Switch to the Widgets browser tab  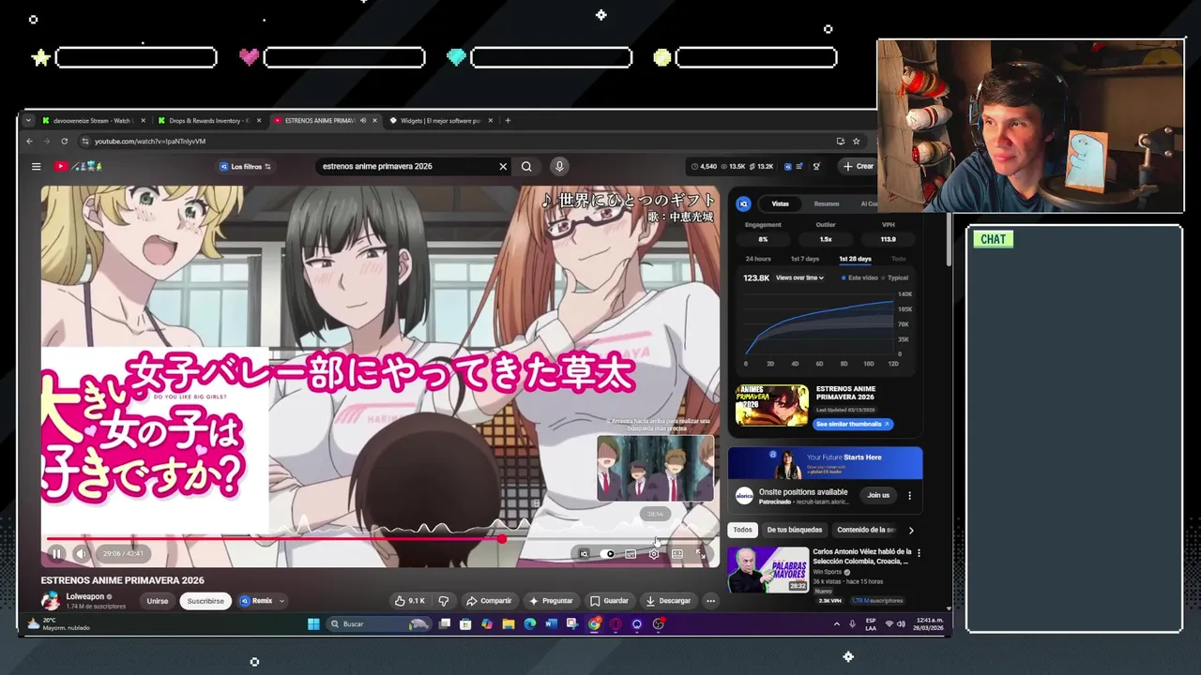point(439,121)
